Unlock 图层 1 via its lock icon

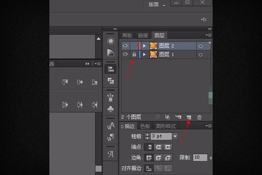coord(134,54)
